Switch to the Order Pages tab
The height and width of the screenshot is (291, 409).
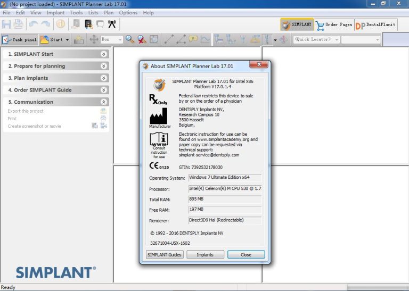pyautogui.click(x=334, y=25)
